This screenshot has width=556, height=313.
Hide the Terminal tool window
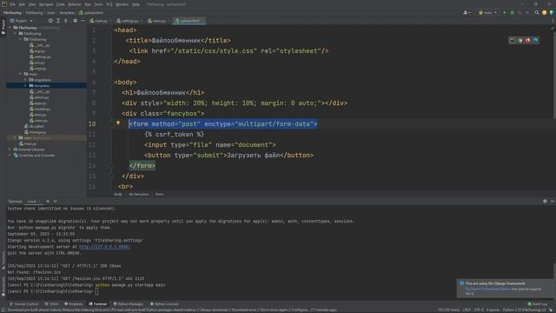click(553, 201)
